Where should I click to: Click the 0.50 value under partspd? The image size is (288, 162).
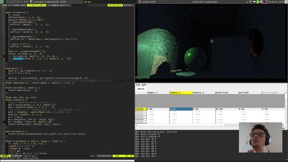(242, 109)
